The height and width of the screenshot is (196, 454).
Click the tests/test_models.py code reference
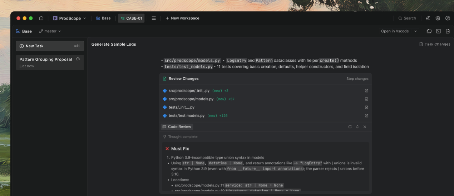point(188,67)
